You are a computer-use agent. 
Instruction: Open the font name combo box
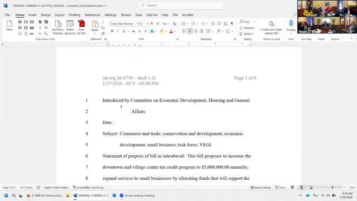[124, 23]
